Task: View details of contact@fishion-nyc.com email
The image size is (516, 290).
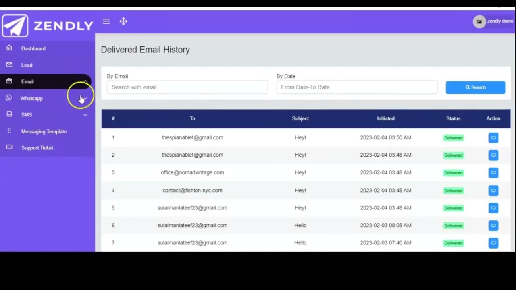Action: point(493,191)
